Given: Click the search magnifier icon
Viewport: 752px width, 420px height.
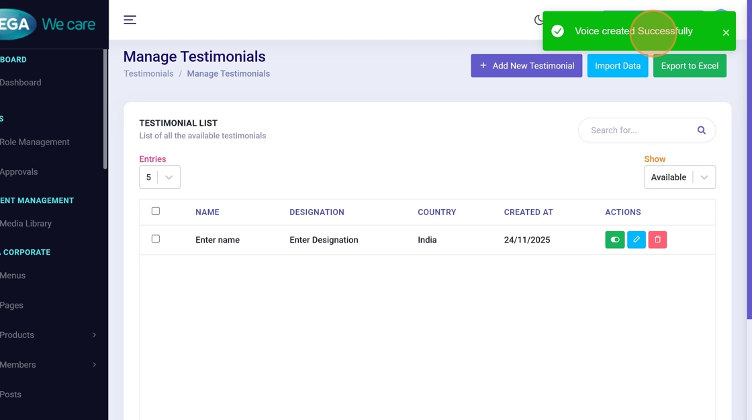Looking at the screenshot, I should pyautogui.click(x=701, y=130).
